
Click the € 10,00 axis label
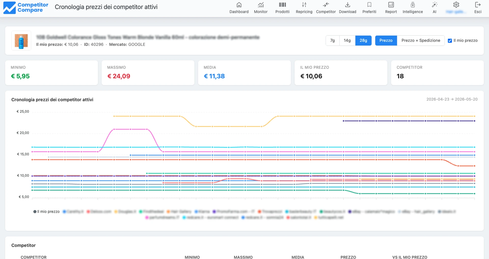point(23,175)
